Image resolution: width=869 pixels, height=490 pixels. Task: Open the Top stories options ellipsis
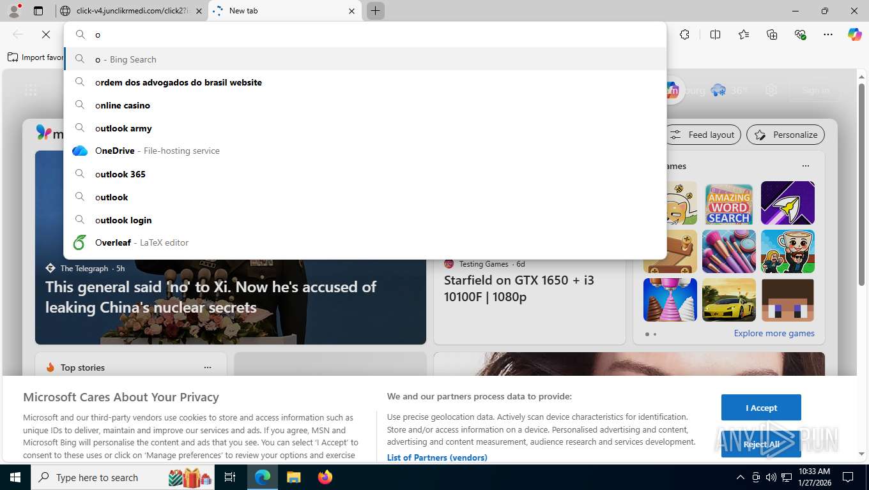coord(207,367)
